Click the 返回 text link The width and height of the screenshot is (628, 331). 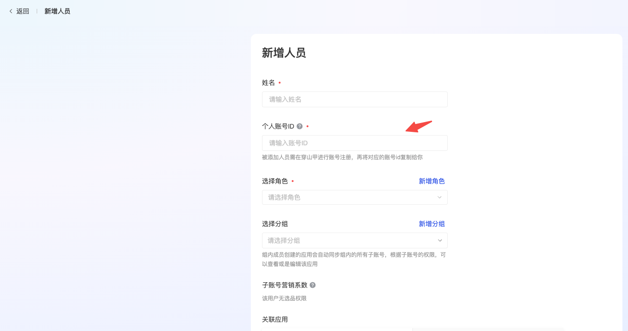[23, 11]
